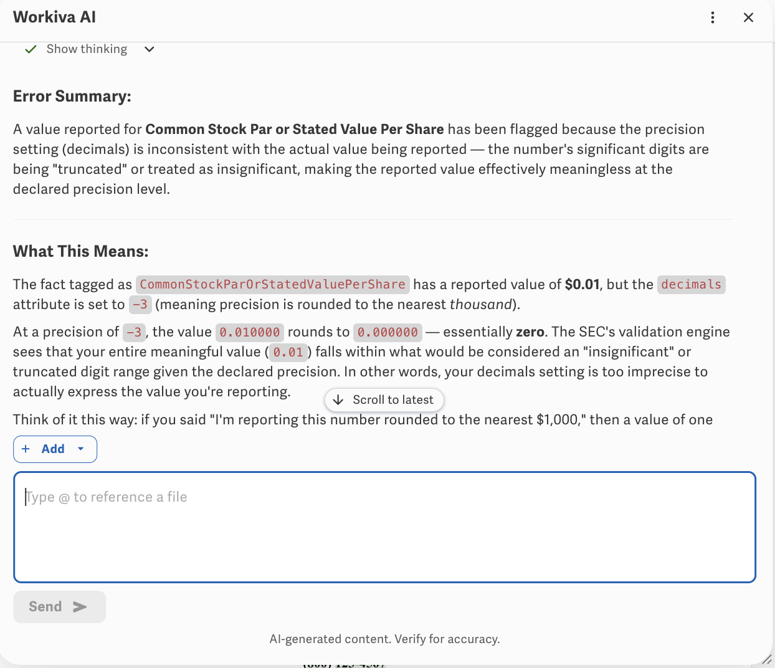Click the decimals code tag
Viewport: 775px width, 668px height.
pos(692,285)
